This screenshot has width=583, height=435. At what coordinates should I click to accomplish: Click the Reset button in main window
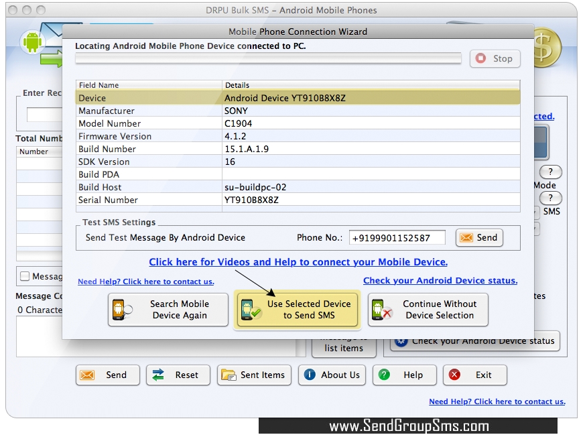(178, 375)
